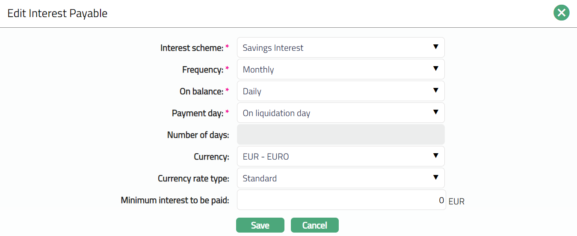Click arrow beside On liquidation day
Screen dimensions: 577x236
[435, 112]
